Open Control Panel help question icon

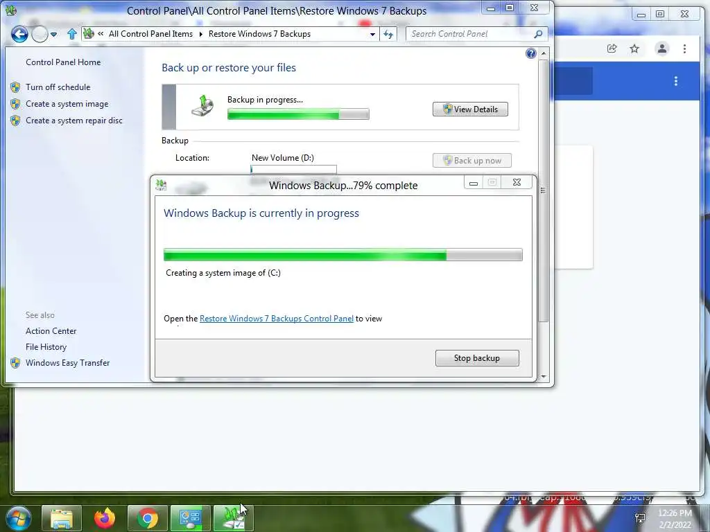tap(530, 54)
